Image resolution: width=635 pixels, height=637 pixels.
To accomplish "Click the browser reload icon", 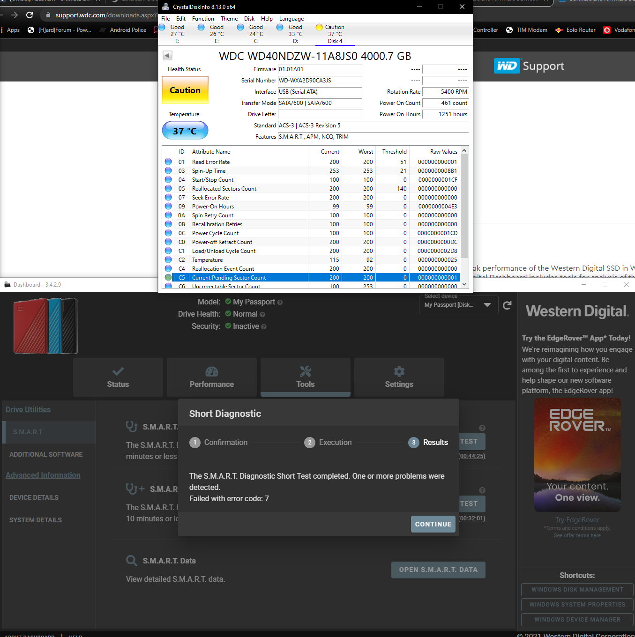I will pos(30,15).
